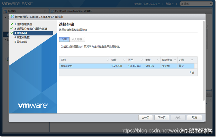Click the greyed 完成 (Finish) button
The height and width of the screenshot is (137, 216).
178,118
